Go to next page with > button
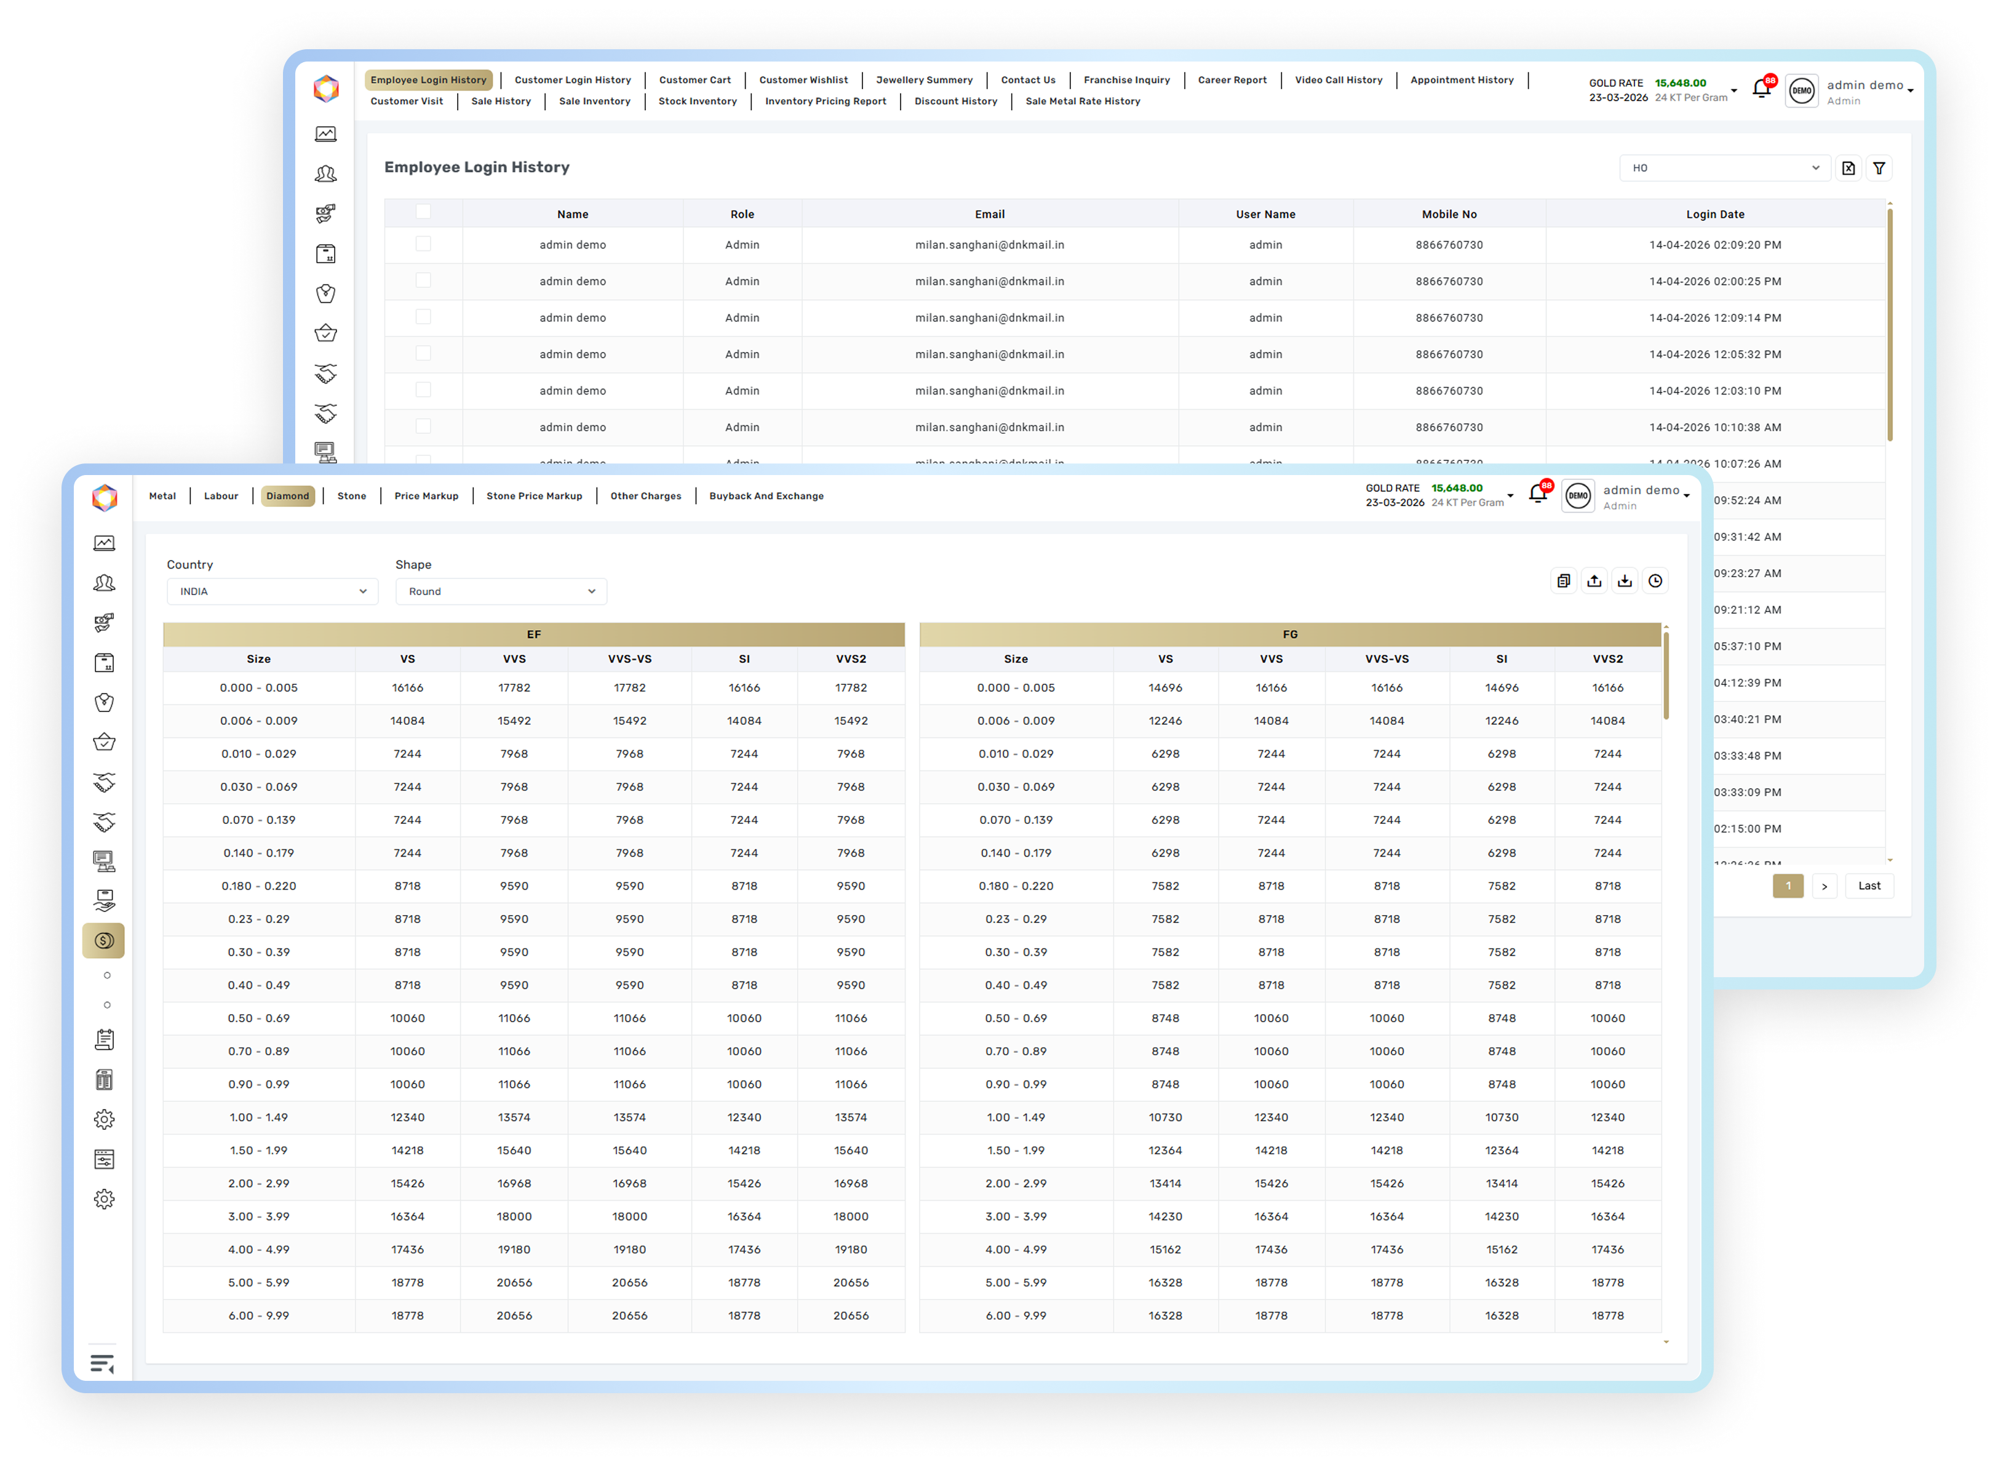 pos(1824,886)
